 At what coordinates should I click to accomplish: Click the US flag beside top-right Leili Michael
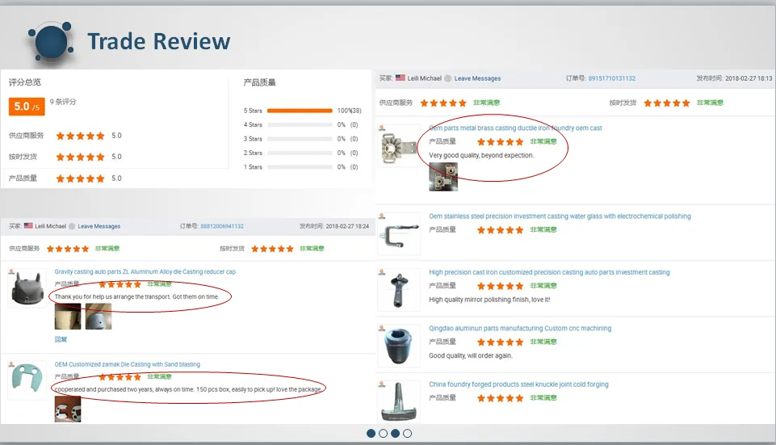400,78
